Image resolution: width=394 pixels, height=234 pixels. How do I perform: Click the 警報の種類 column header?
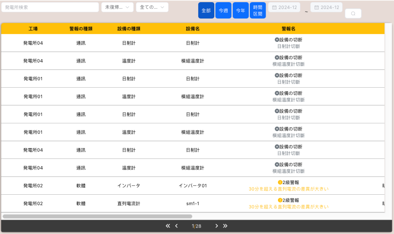pos(81,28)
